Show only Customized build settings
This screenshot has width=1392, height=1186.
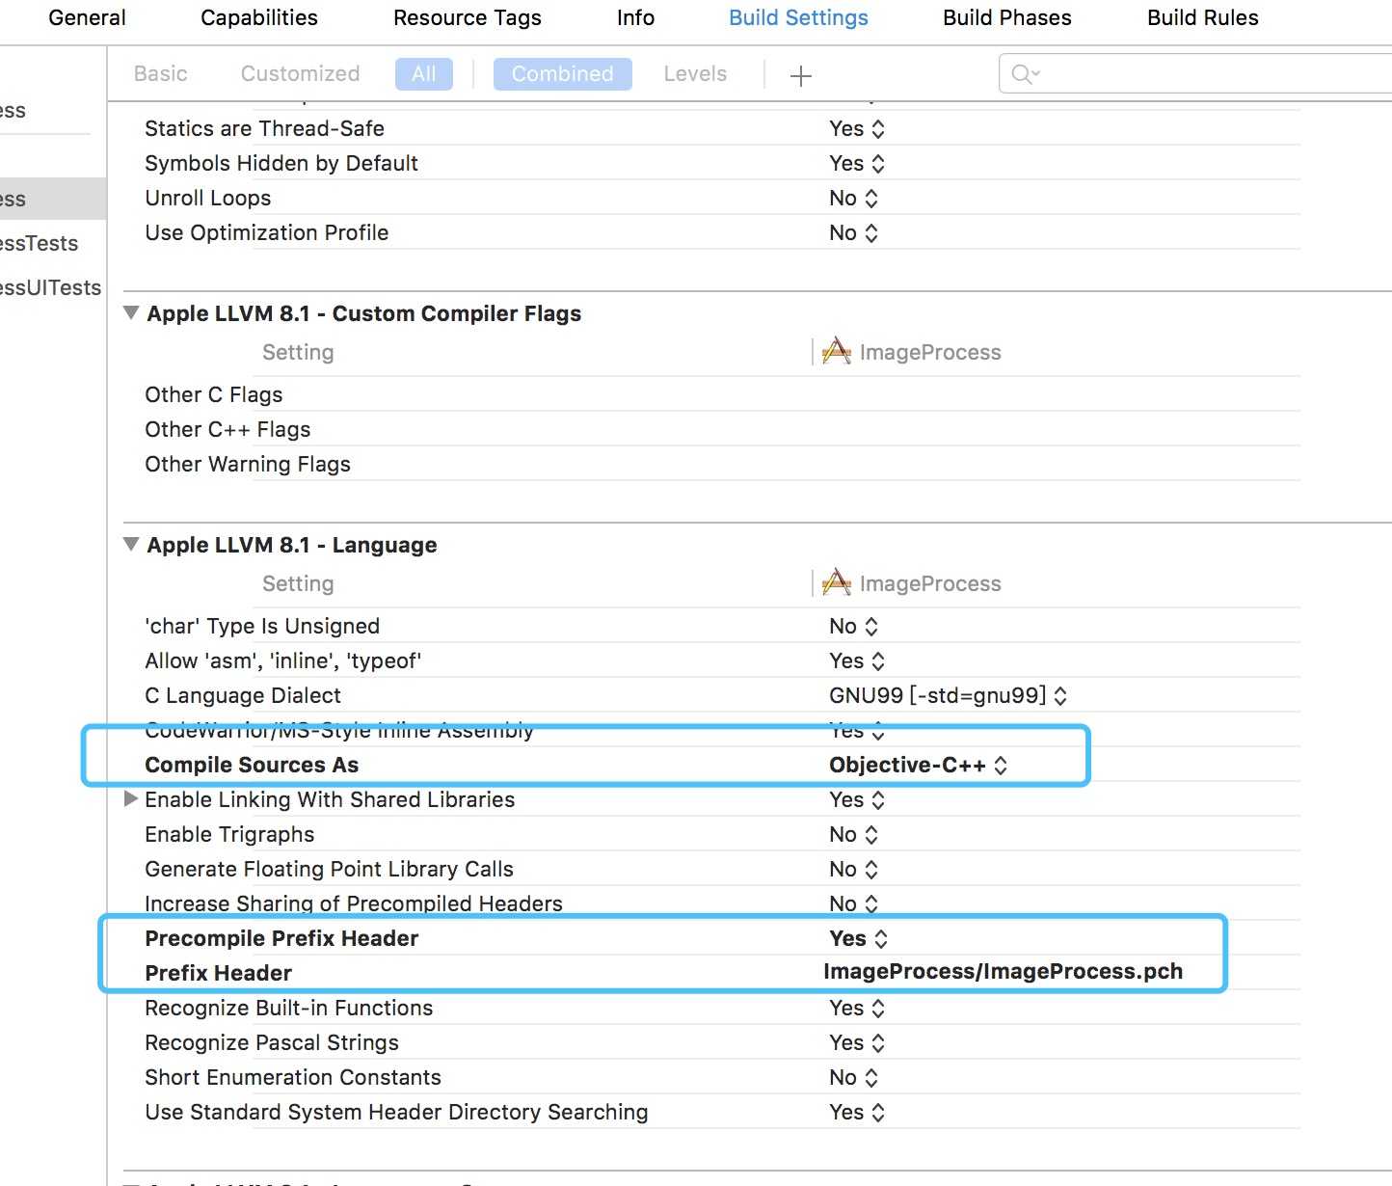click(300, 74)
